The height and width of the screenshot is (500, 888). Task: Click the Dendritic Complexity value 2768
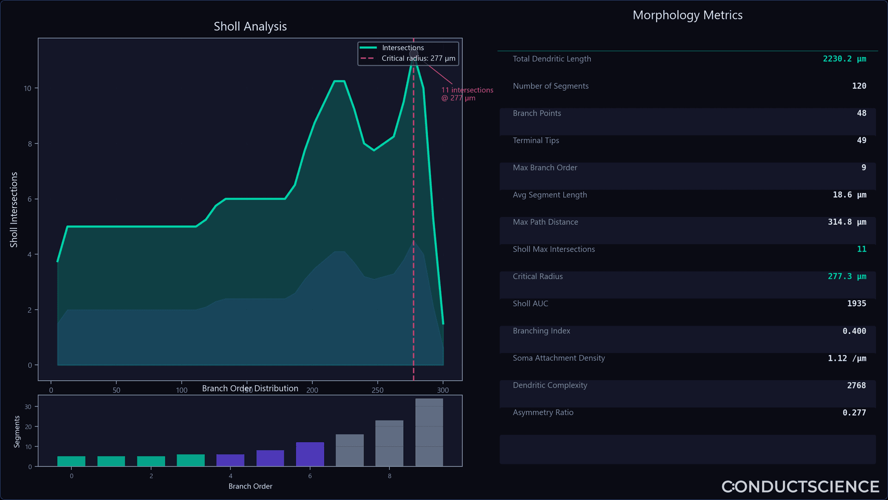click(857, 386)
